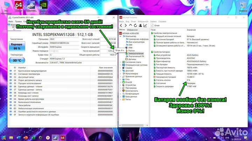The width and height of the screenshot is (252, 141).
Task: Go back in AIDA64 navigation toolbar
Action: tap(121, 25)
